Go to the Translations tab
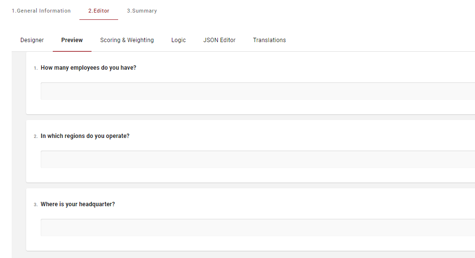Screen dimensions: 475x258 click(x=269, y=40)
